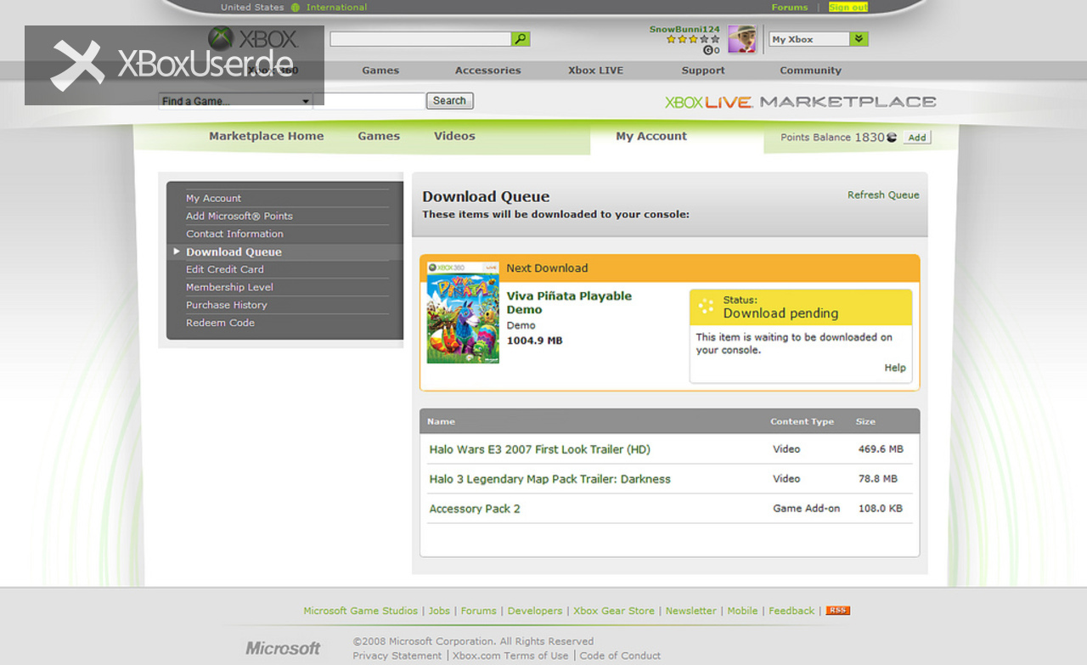Image resolution: width=1087 pixels, height=665 pixels.
Task: Open Add Microsoft Points in sidebar
Action: click(x=239, y=217)
